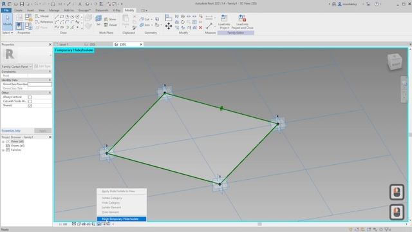
Task: Click the Rotate tool in Modify panel
Action: pos(183,22)
